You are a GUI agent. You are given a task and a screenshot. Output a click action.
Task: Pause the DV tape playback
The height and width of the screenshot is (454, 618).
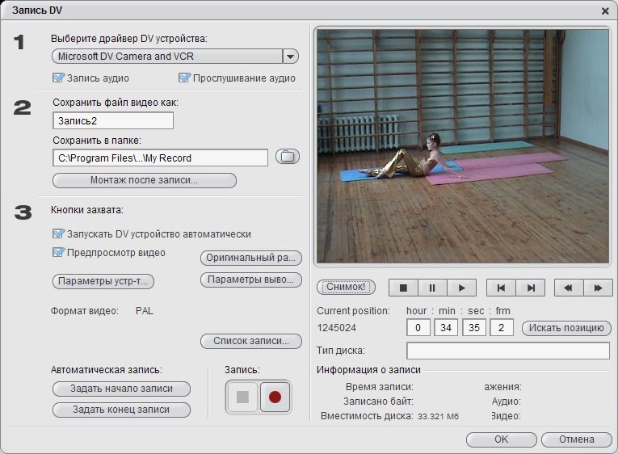coord(432,288)
